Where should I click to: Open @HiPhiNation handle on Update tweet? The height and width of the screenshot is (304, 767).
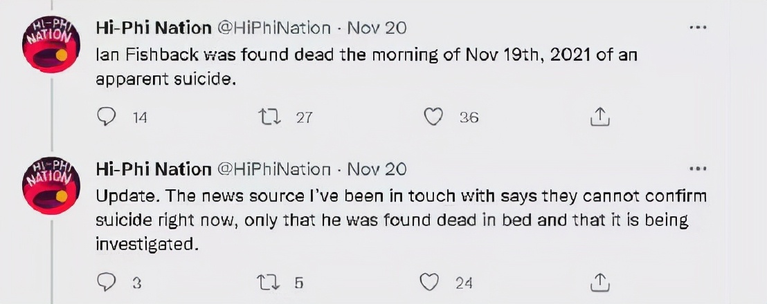click(274, 169)
